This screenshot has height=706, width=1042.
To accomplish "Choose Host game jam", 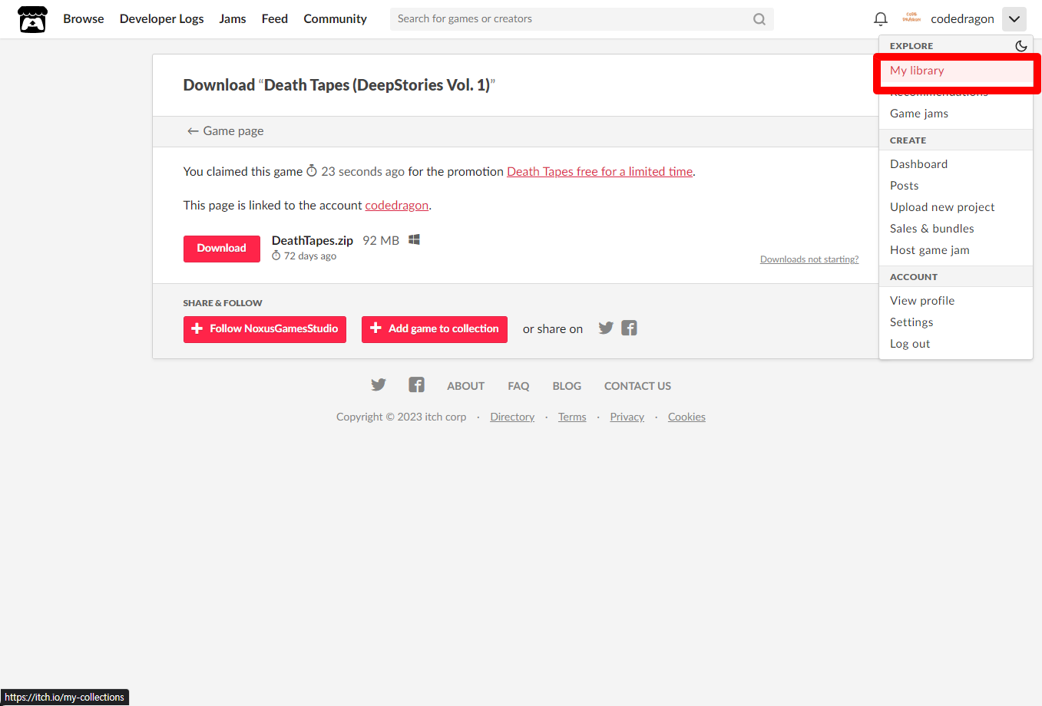I will click(x=956, y=250).
